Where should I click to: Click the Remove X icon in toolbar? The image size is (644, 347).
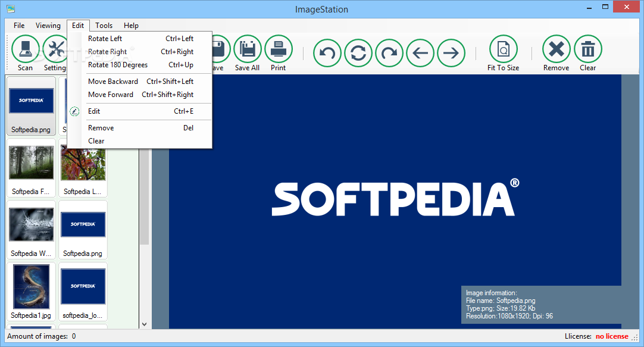click(557, 49)
